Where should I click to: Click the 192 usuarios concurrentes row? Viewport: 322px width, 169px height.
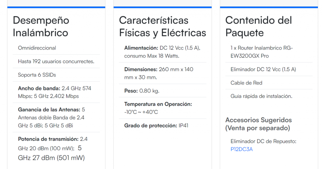coord(56,61)
